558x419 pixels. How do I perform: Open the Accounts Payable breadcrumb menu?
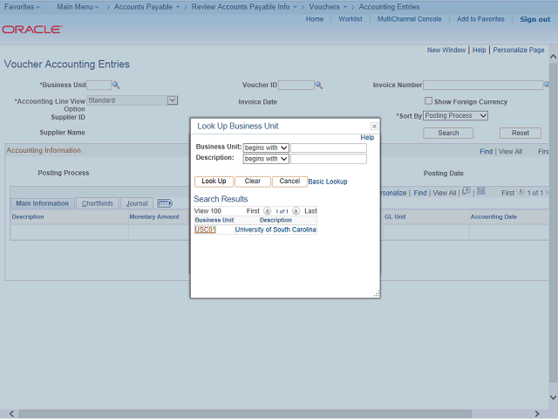(x=146, y=7)
